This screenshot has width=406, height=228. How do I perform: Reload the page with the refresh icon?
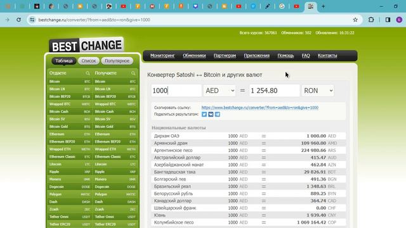click(x=18, y=20)
